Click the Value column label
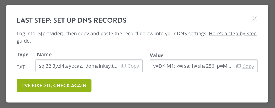This screenshot has height=108, width=275. (157, 55)
